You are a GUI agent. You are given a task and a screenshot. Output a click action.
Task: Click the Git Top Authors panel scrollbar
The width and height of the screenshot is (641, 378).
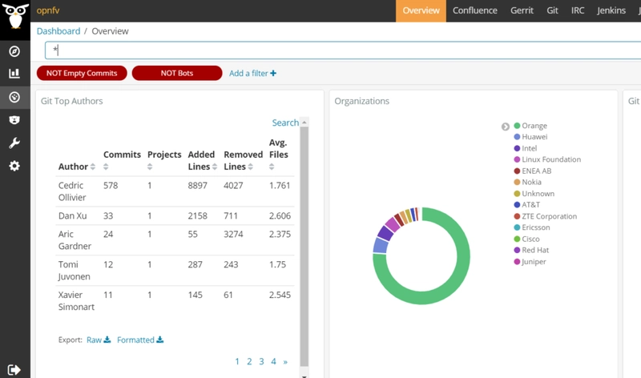[x=304, y=247]
